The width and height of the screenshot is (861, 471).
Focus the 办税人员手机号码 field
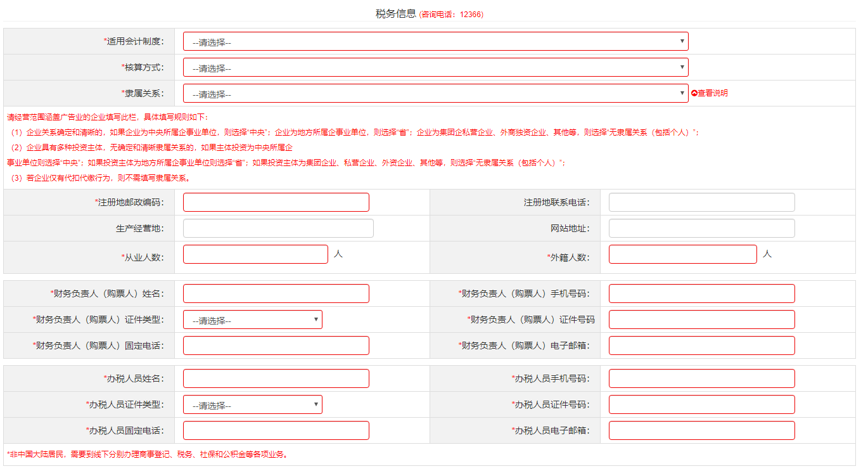tap(701, 379)
